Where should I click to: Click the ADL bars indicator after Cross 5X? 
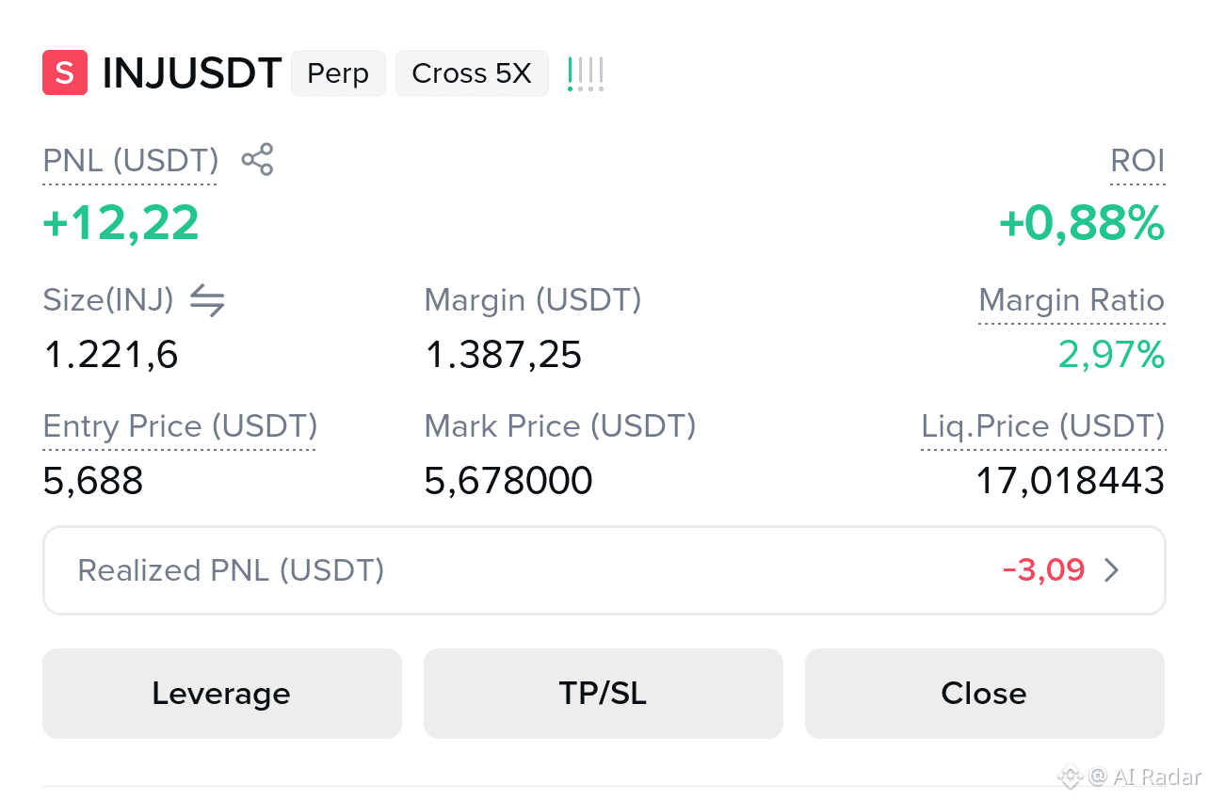[x=585, y=74]
